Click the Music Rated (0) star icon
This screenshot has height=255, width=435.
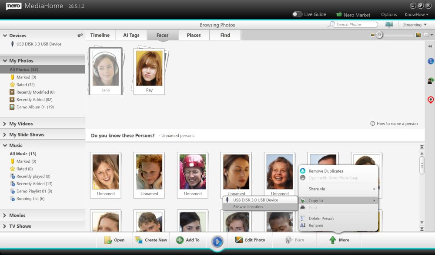(12, 169)
